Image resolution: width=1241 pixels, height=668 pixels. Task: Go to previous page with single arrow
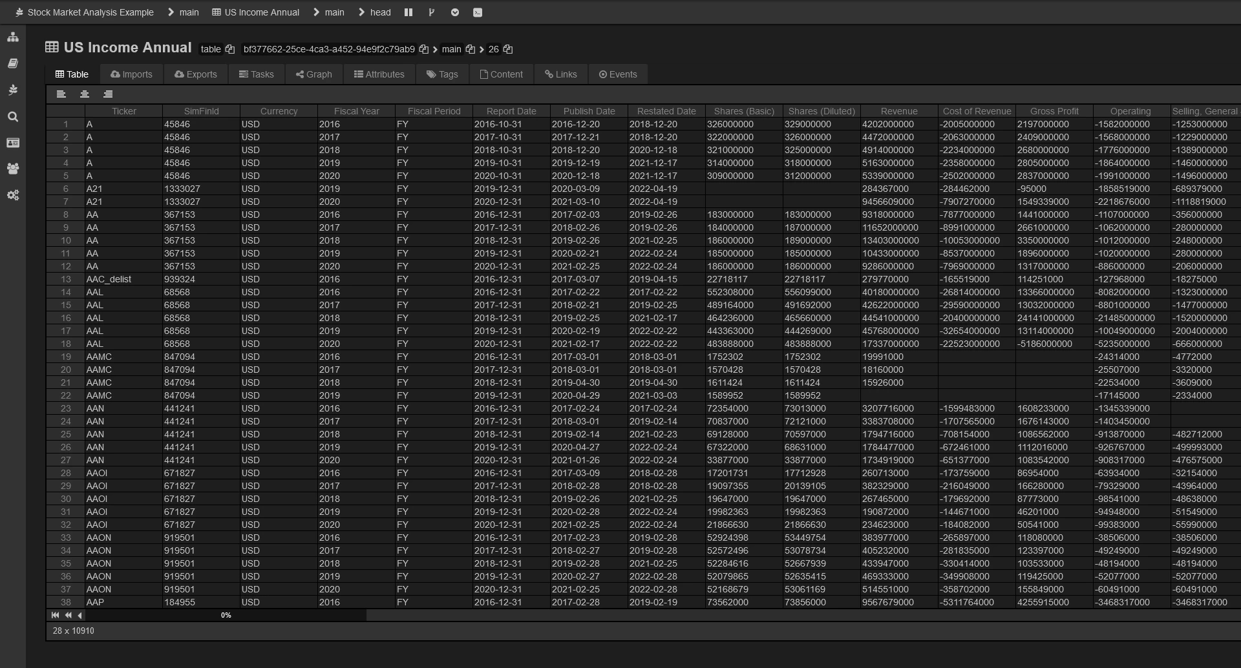(x=80, y=615)
